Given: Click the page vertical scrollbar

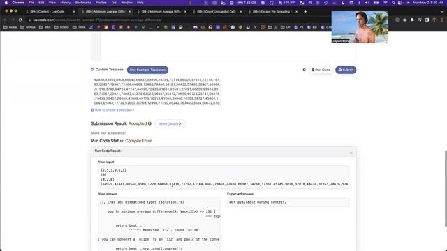Looking at the screenshot, I should click(x=446, y=188).
